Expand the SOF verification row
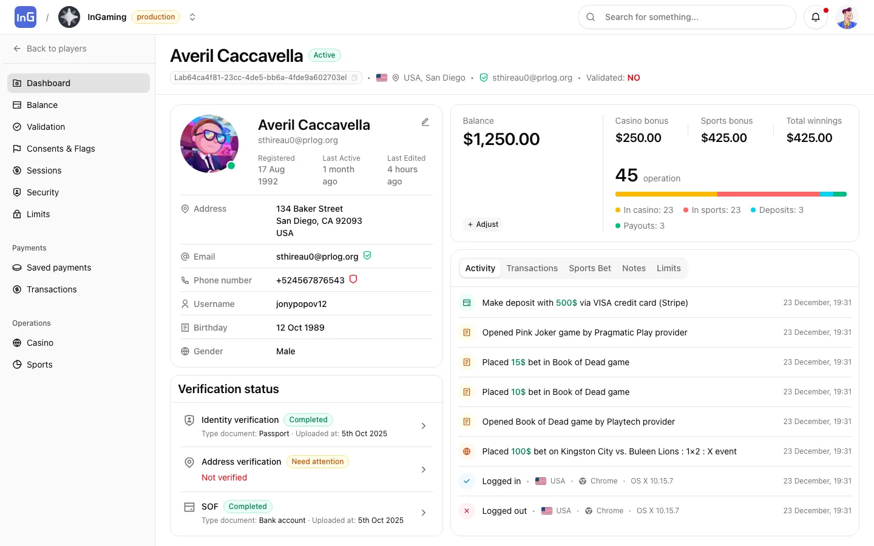 tap(423, 513)
